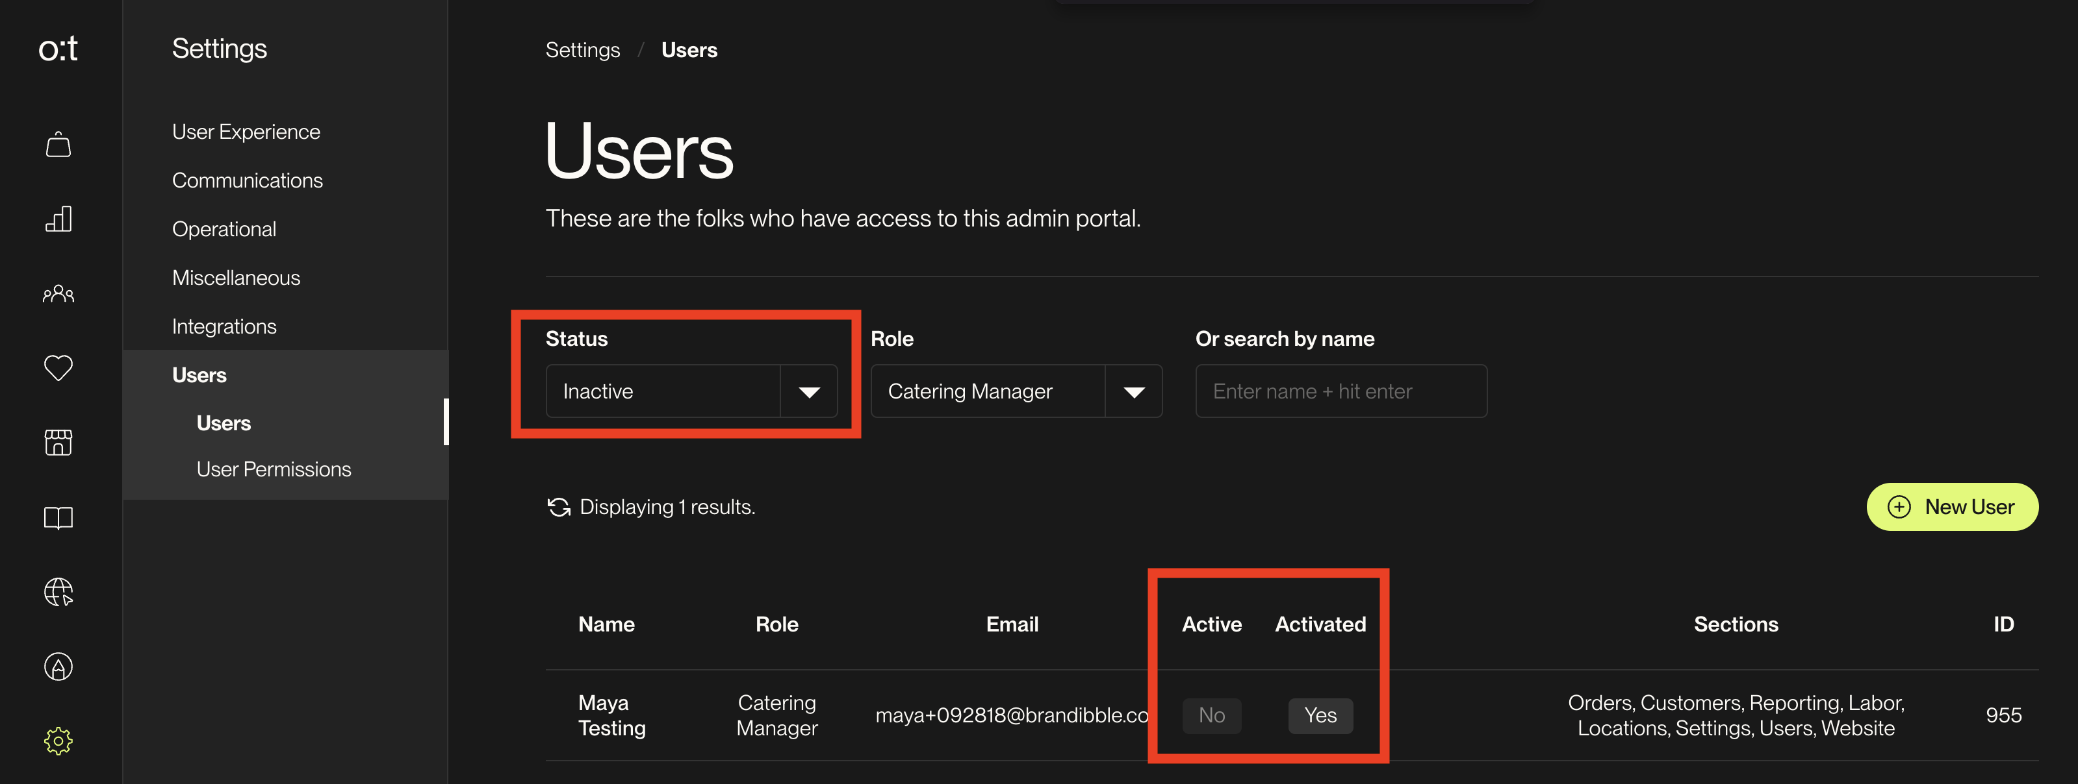Screen dimensions: 2078x784
Task: Click the Sections column header
Action: click(x=1736, y=624)
